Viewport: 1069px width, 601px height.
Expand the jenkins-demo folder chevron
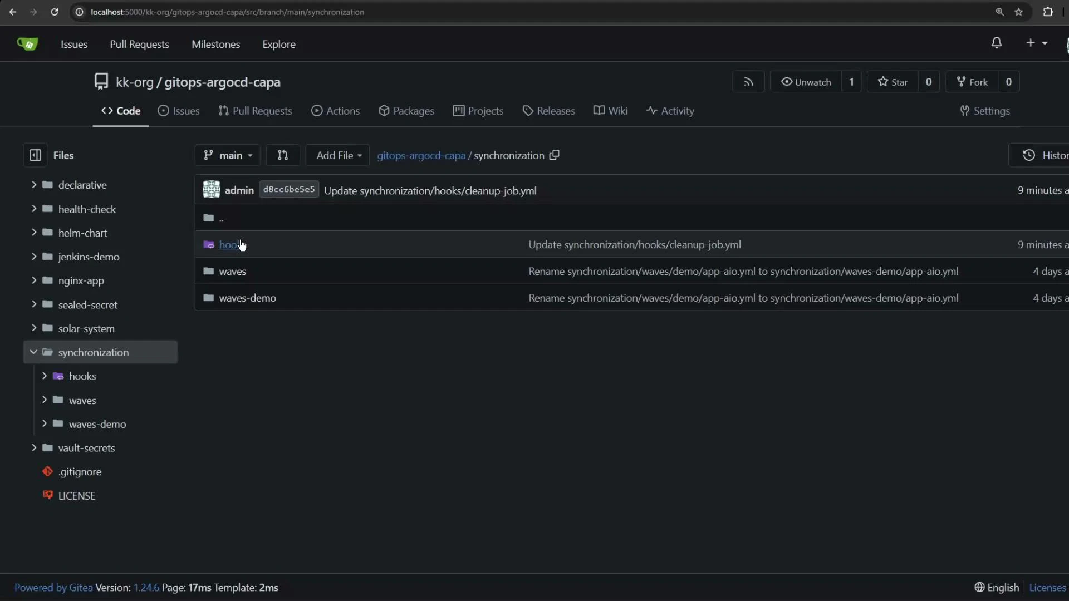(34, 257)
